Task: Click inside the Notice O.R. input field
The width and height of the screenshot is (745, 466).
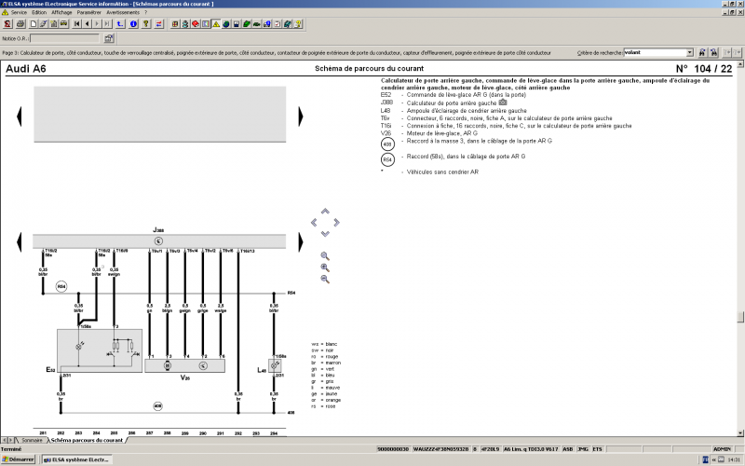Action: click(65, 38)
